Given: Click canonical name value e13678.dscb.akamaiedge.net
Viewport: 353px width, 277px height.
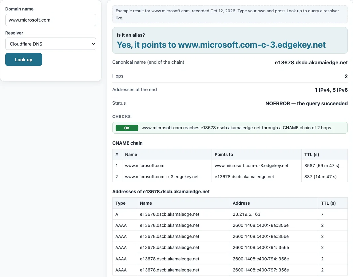Looking at the screenshot, I should [x=311, y=62].
